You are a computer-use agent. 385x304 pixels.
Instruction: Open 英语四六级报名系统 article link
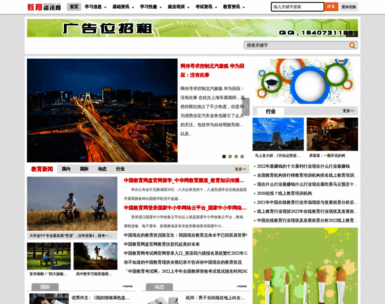(x=185, y=253)
